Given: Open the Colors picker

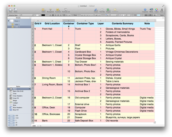Looking at the screenshot, I should click(x=157, y=9).
